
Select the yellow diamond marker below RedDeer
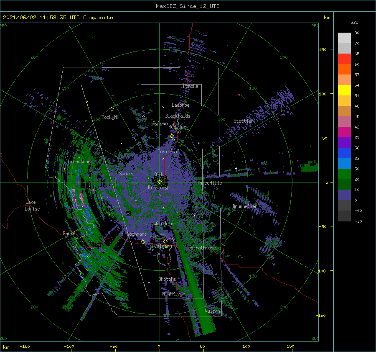click(172, 136)
